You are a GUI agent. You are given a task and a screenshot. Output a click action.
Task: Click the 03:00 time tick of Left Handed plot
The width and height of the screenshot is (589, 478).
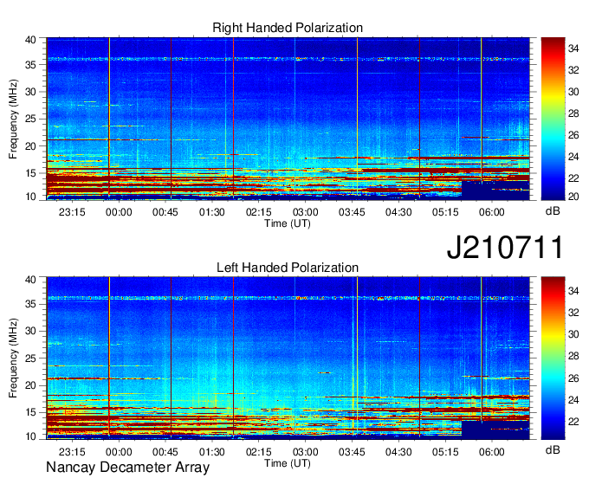coord(305,451)
